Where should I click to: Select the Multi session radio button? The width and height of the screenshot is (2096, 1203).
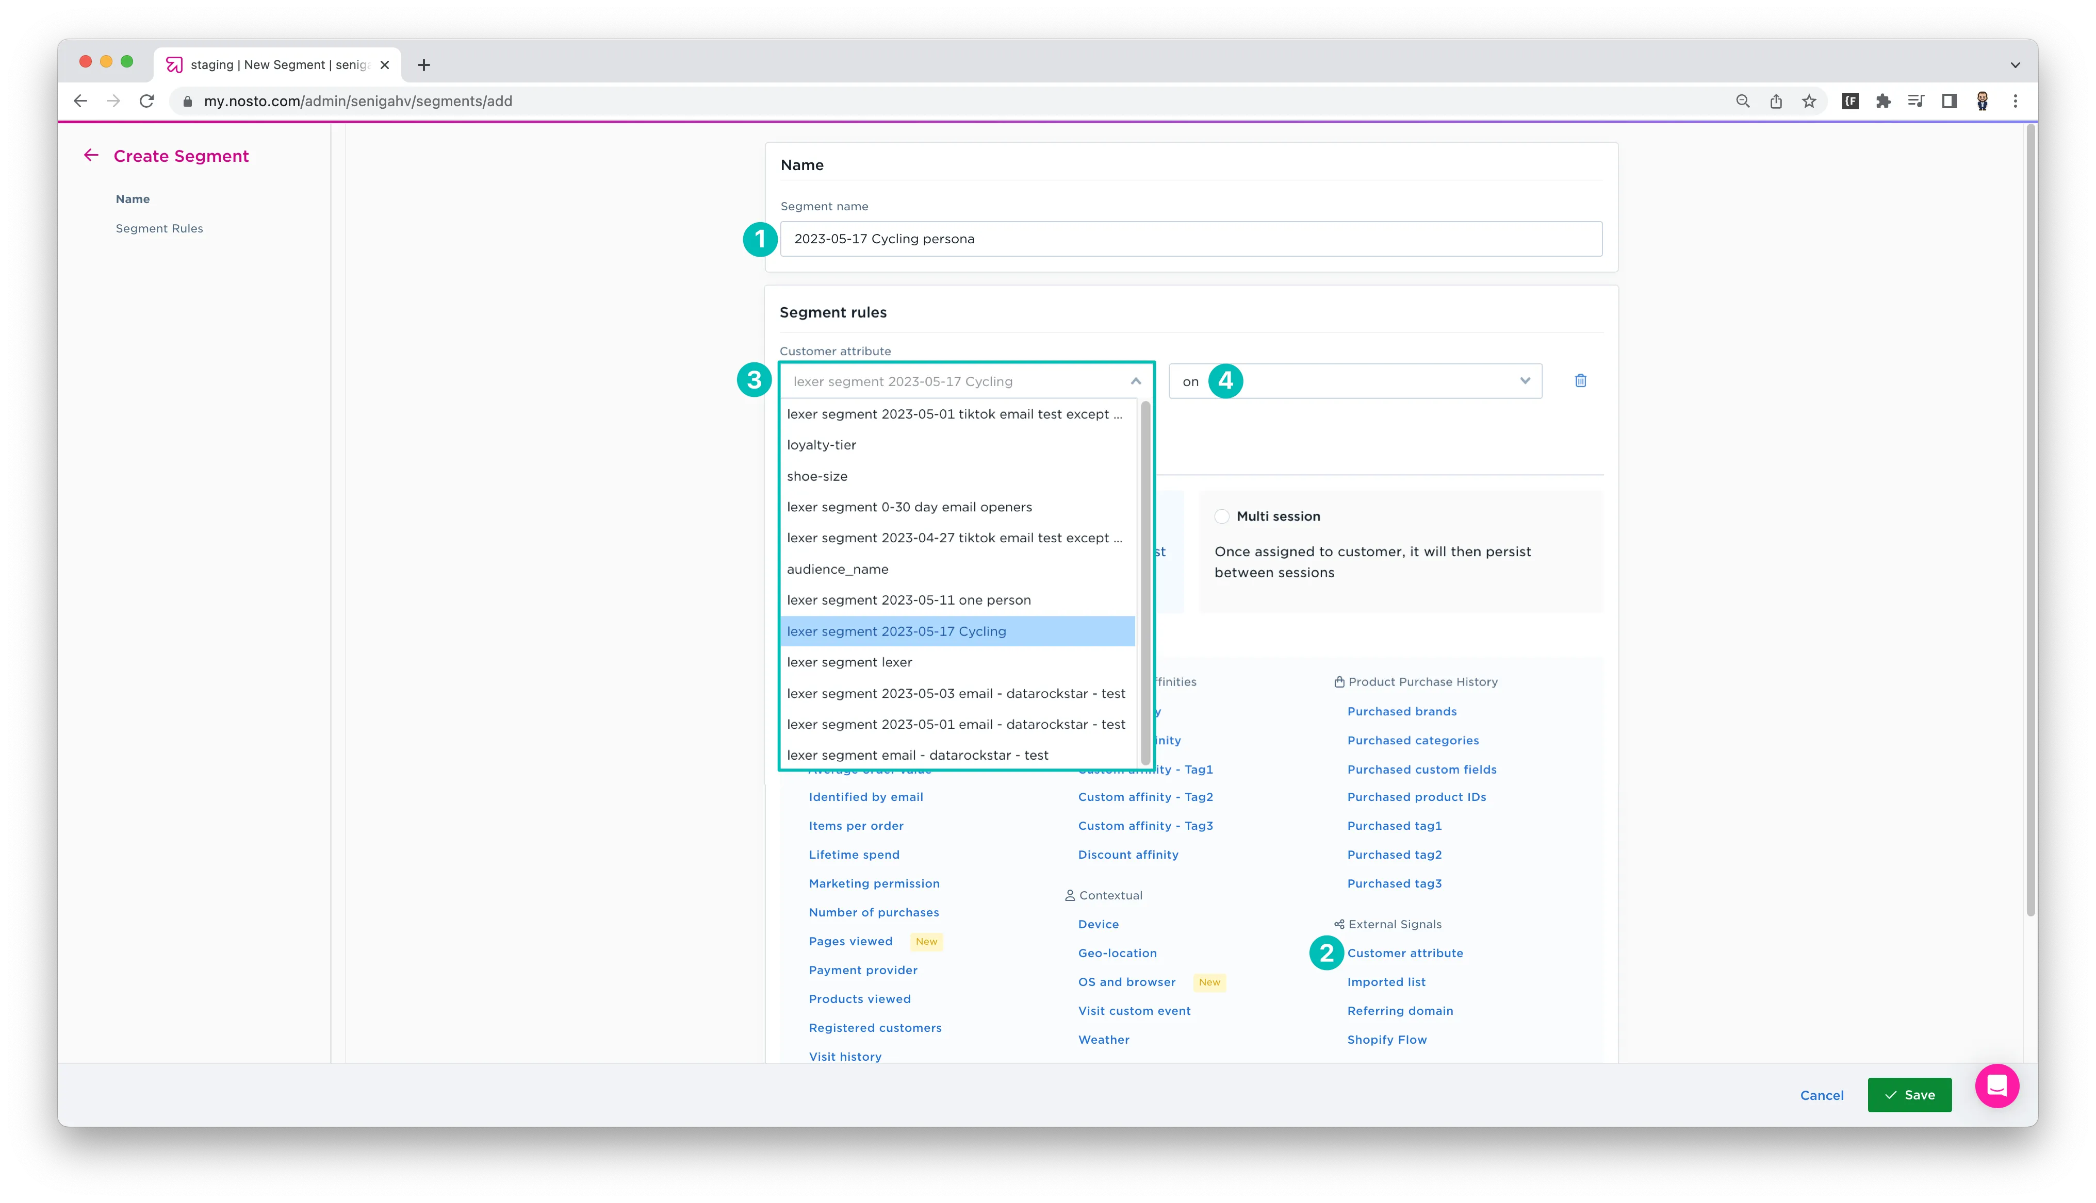click(x=1222, y=516)
